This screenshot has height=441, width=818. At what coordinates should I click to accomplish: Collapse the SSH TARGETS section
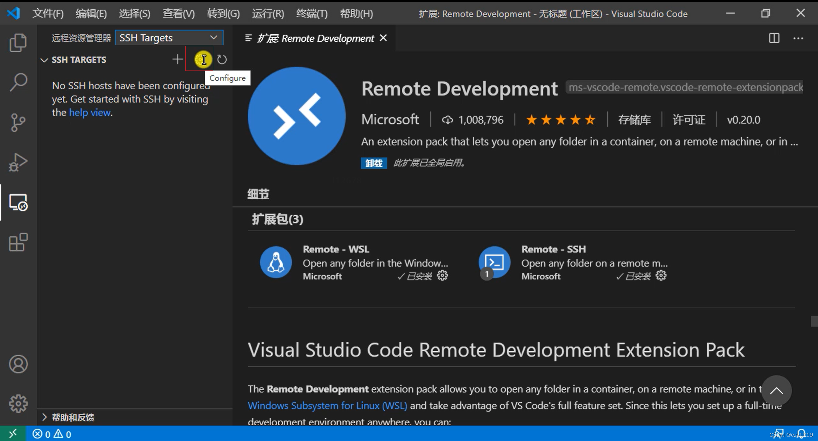(x=44, y=60)
